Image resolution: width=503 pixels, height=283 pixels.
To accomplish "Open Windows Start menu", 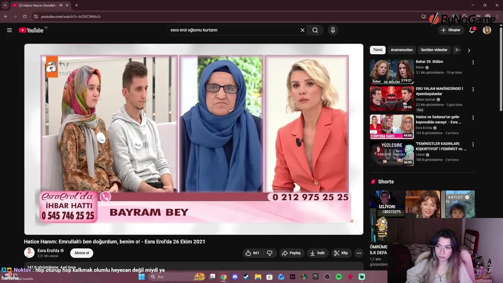I will [141, 277].
